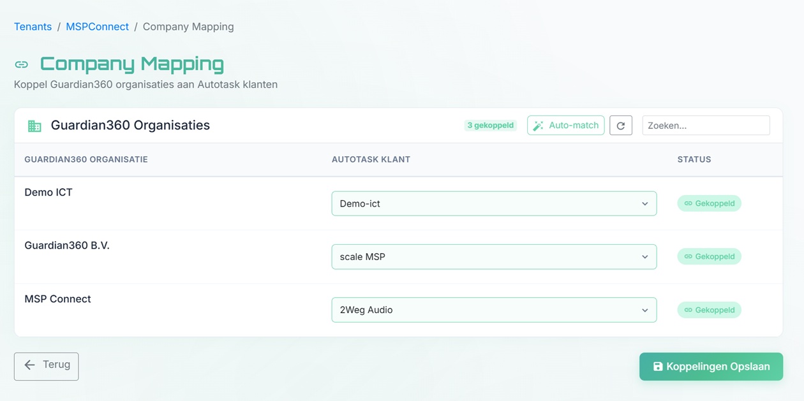Click the save disk icon in Koppelingen Opslaan
The height and width of the screenshot is (401, 804).
pyautogui.click(x=658, y=367)
